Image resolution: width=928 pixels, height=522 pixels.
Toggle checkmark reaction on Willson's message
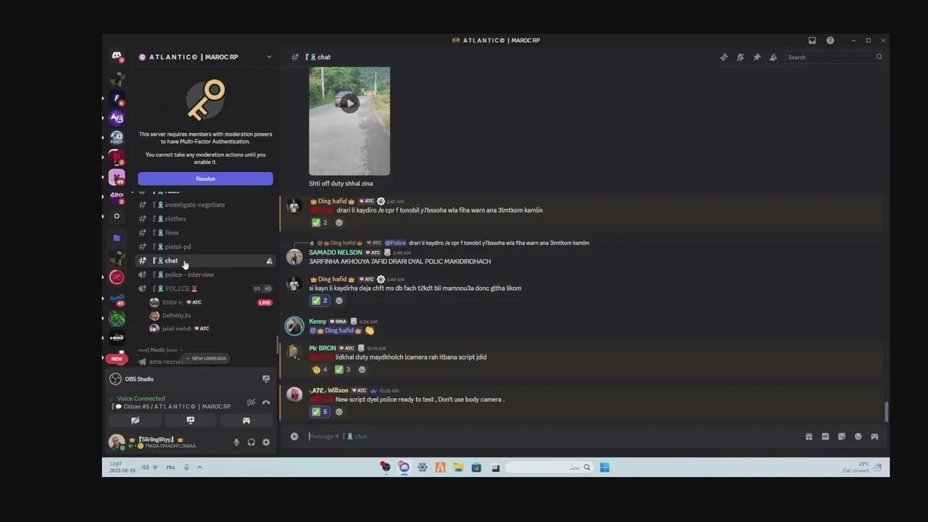320,412
